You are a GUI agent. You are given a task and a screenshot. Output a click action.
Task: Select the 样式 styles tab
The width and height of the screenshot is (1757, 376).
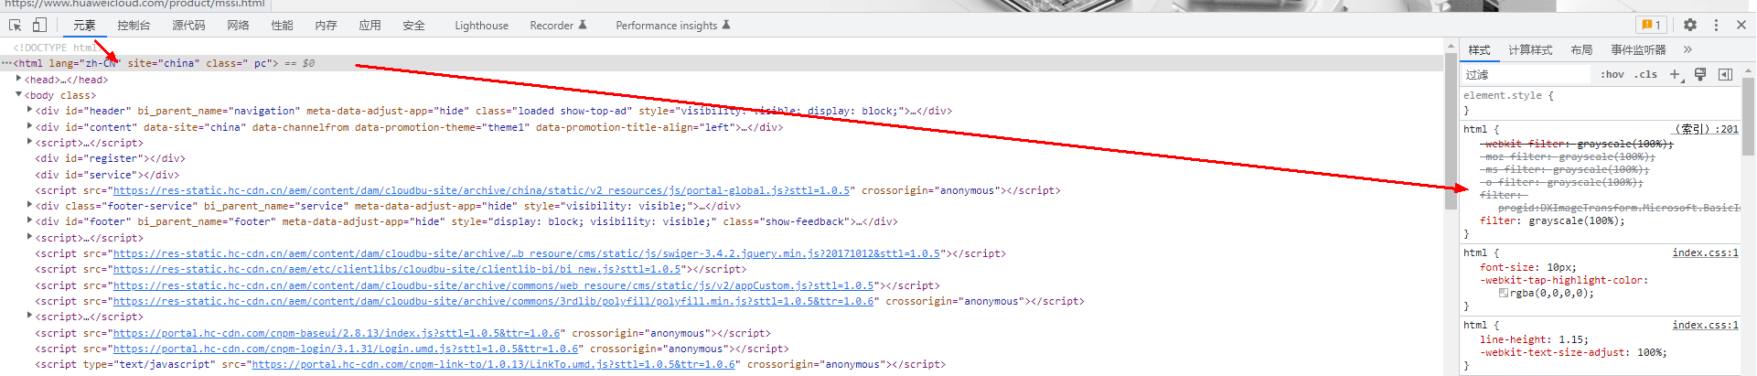1479,50
